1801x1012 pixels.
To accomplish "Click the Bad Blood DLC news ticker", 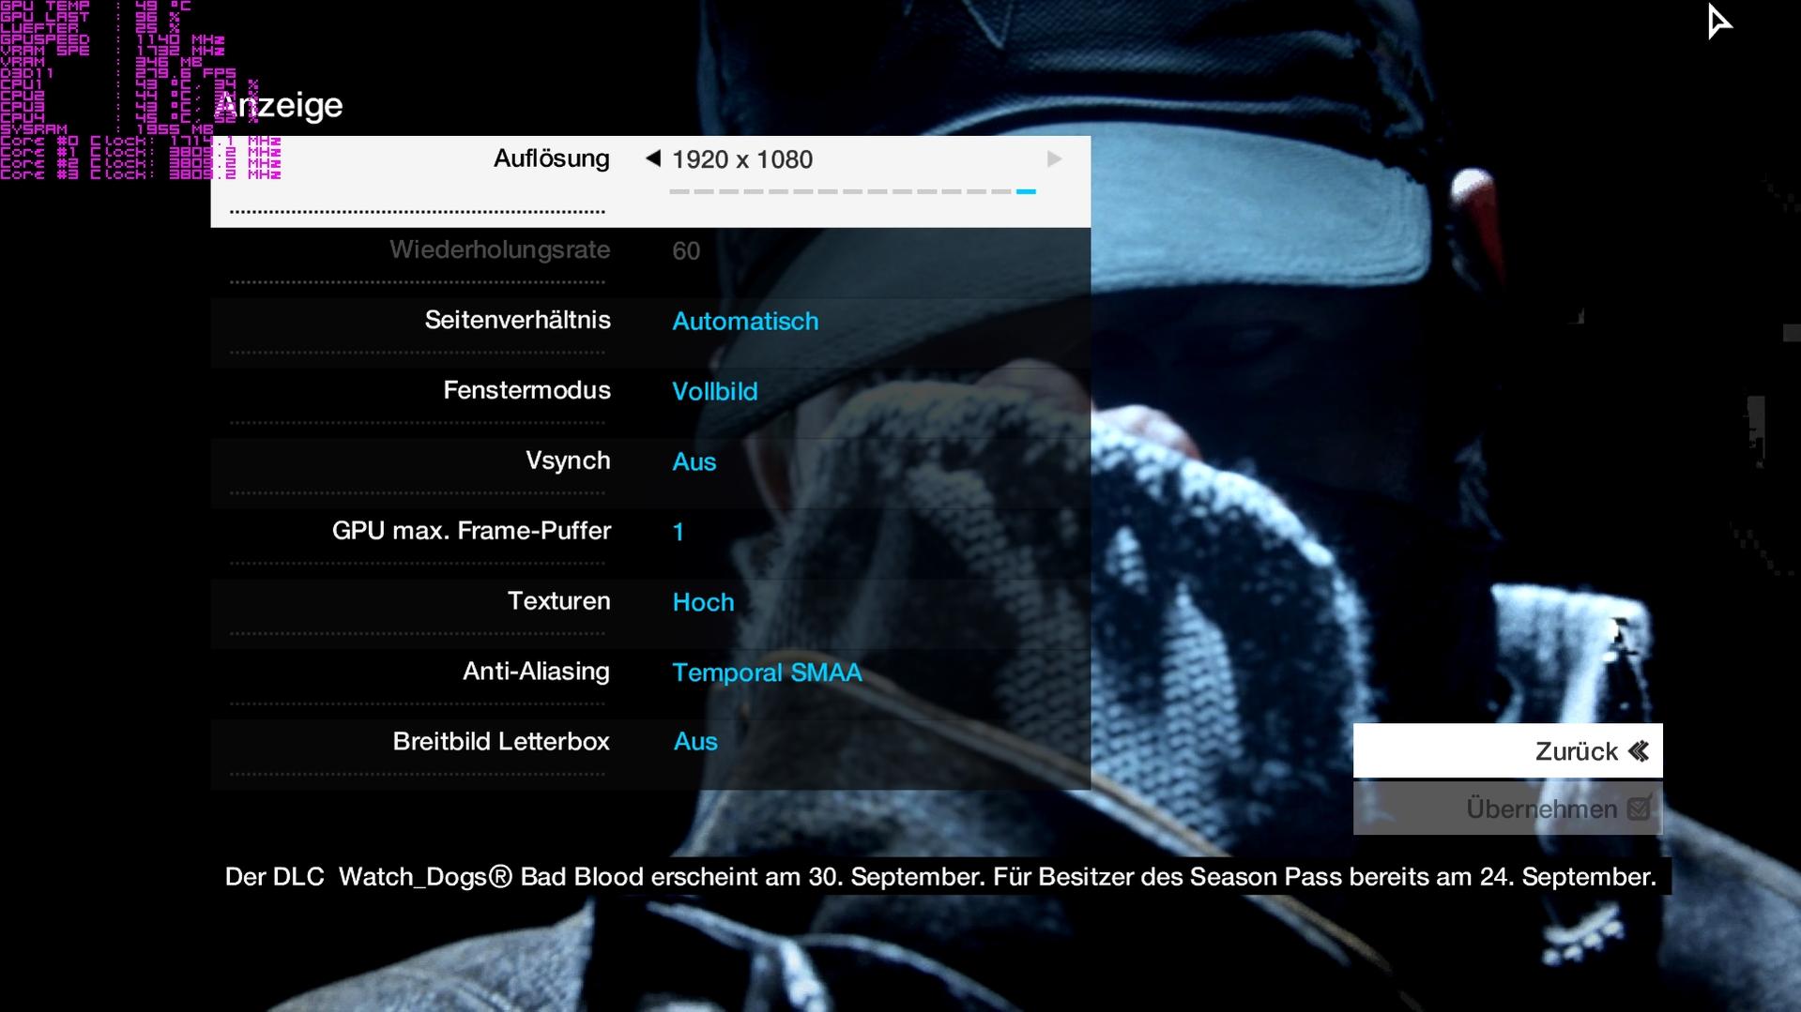I will point(940,876).
